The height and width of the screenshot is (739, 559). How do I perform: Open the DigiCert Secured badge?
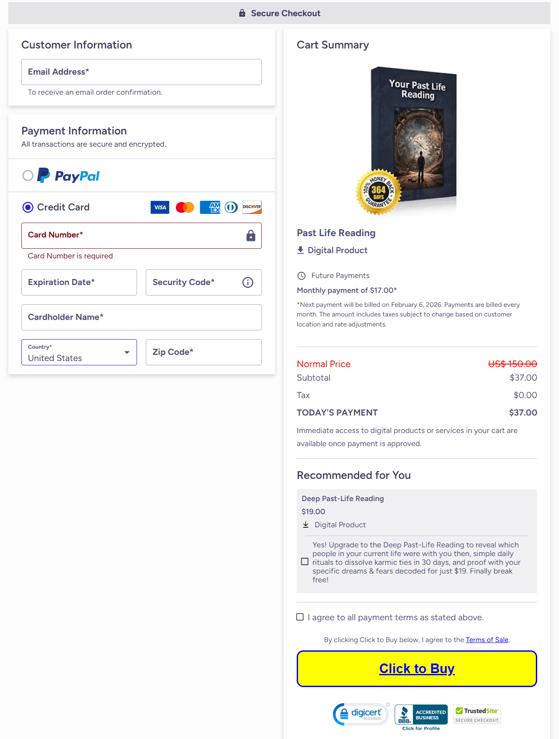[361, 714]
